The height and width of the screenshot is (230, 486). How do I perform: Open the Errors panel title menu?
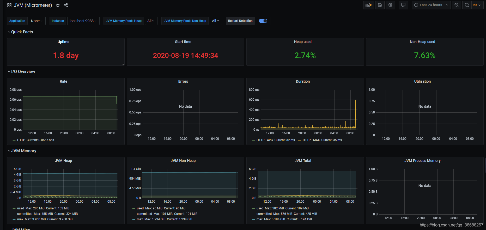coord(183,81)
